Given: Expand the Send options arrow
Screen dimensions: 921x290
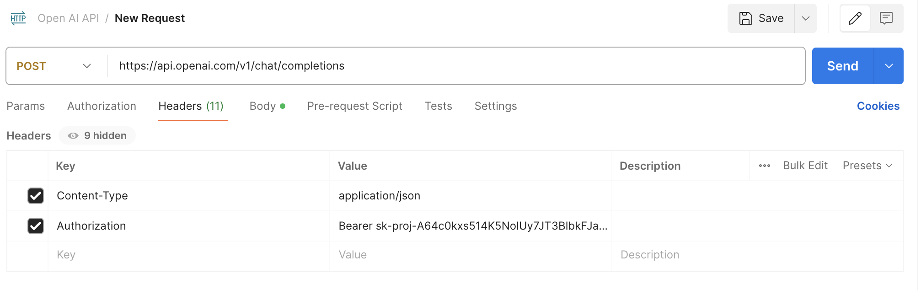Looking at the screenshot, I should pyautogui.click(x=889, y=66).
